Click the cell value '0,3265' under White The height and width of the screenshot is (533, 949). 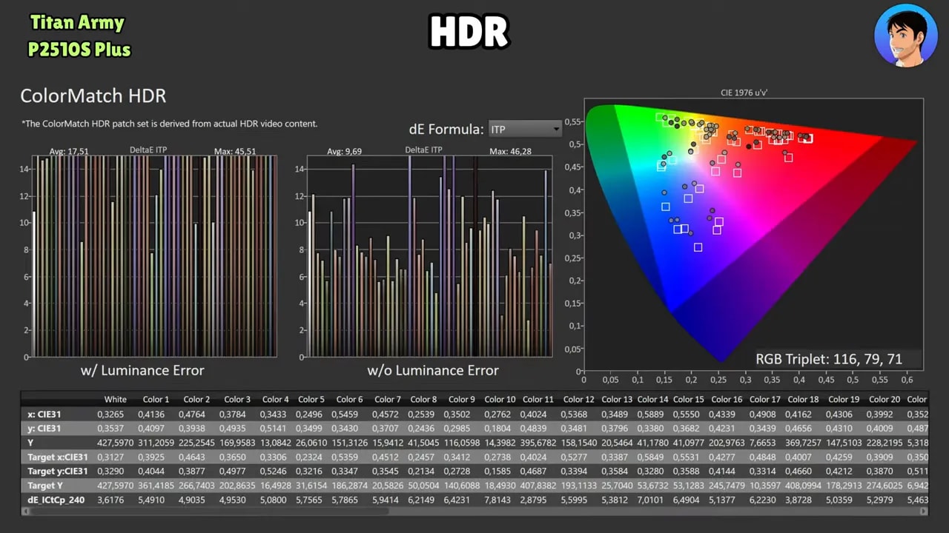click(x=111, y=414)
